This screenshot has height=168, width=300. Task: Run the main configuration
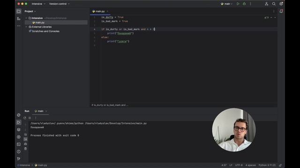[238, 4]
